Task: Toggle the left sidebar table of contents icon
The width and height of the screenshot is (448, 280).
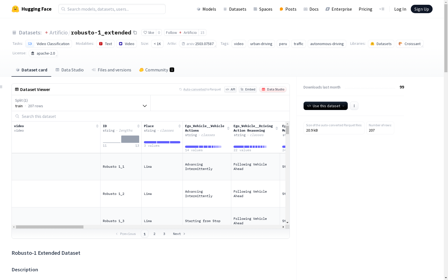Action: coord(1,87)
